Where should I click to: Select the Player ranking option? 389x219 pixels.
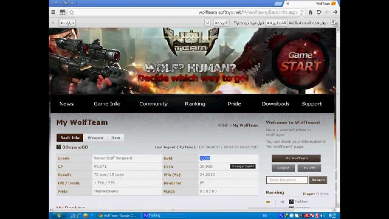[x=309, y=194]
